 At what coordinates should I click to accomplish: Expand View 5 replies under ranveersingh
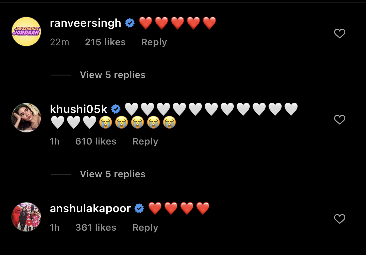113,75
